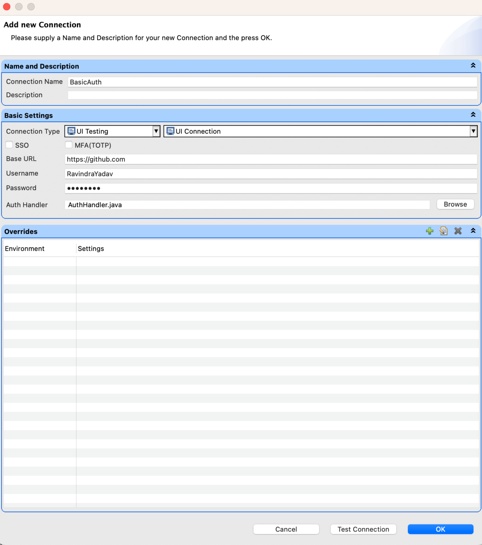Collapse the Overrides section

coord(473,231)
